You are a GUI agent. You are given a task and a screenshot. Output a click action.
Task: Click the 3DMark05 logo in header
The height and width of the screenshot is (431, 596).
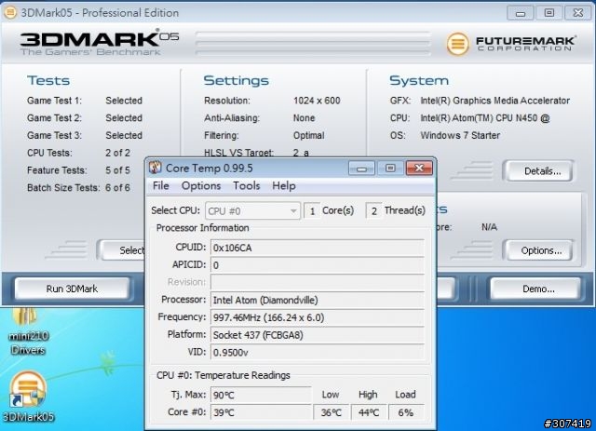pos(100,42)
